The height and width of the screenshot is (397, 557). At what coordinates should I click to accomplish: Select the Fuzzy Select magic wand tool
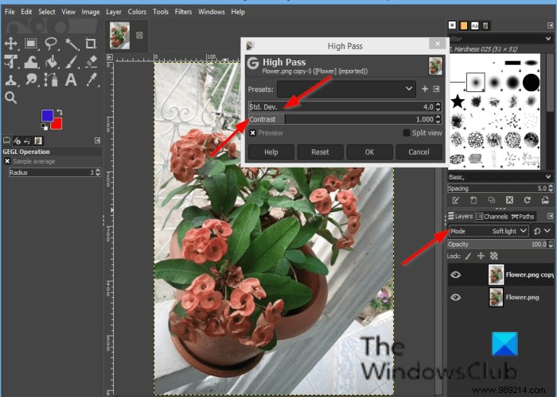point(72,44)
